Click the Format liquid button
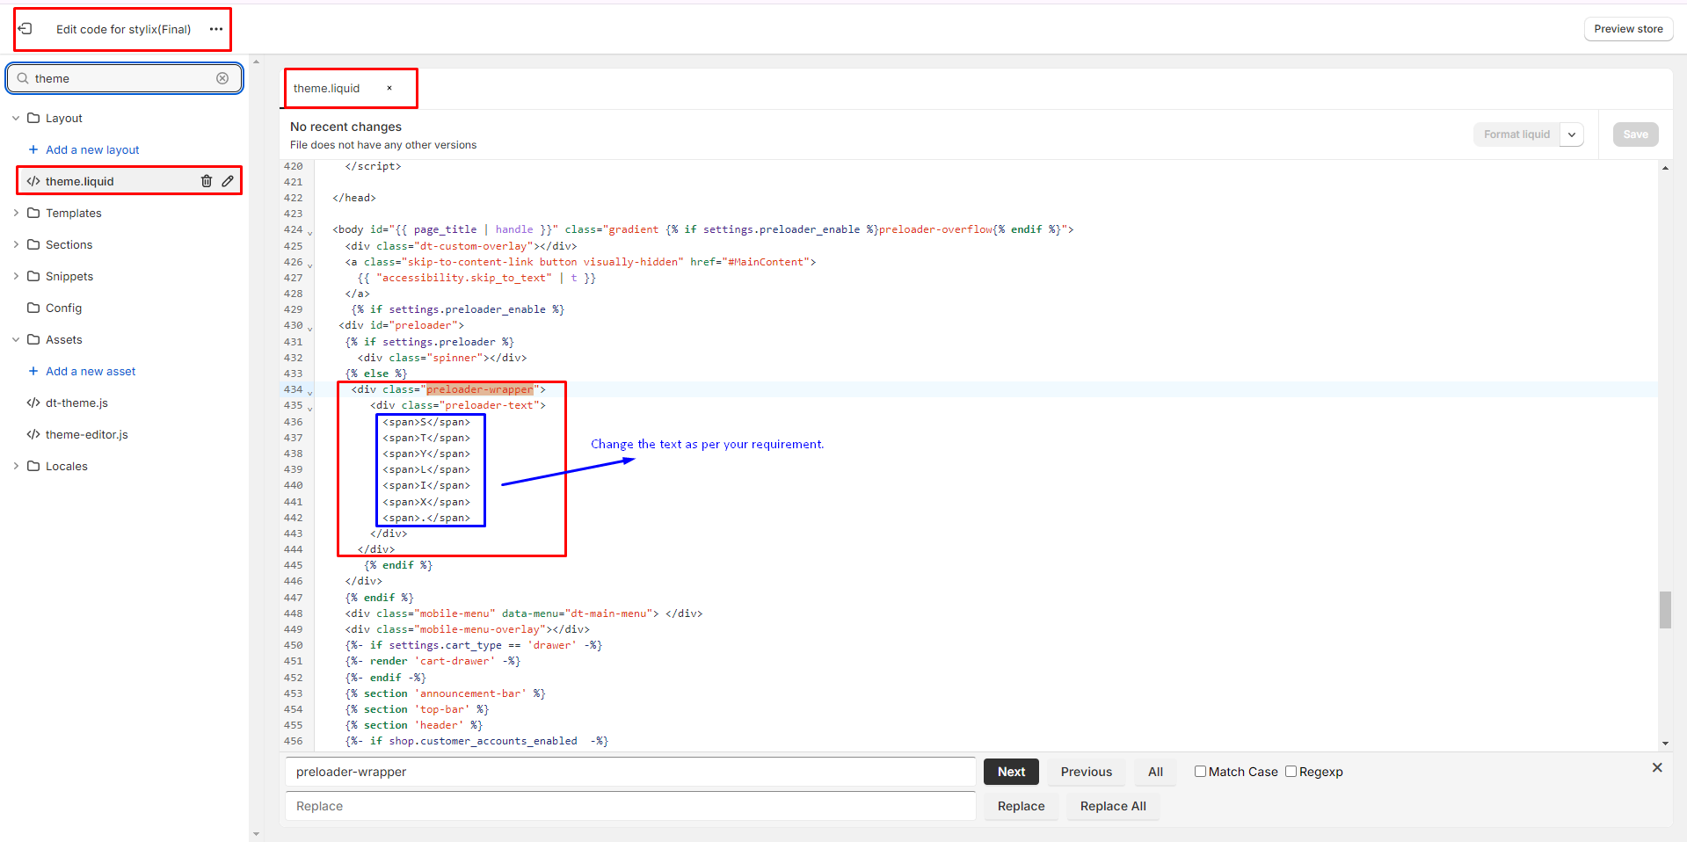 tap(1516, 134)
